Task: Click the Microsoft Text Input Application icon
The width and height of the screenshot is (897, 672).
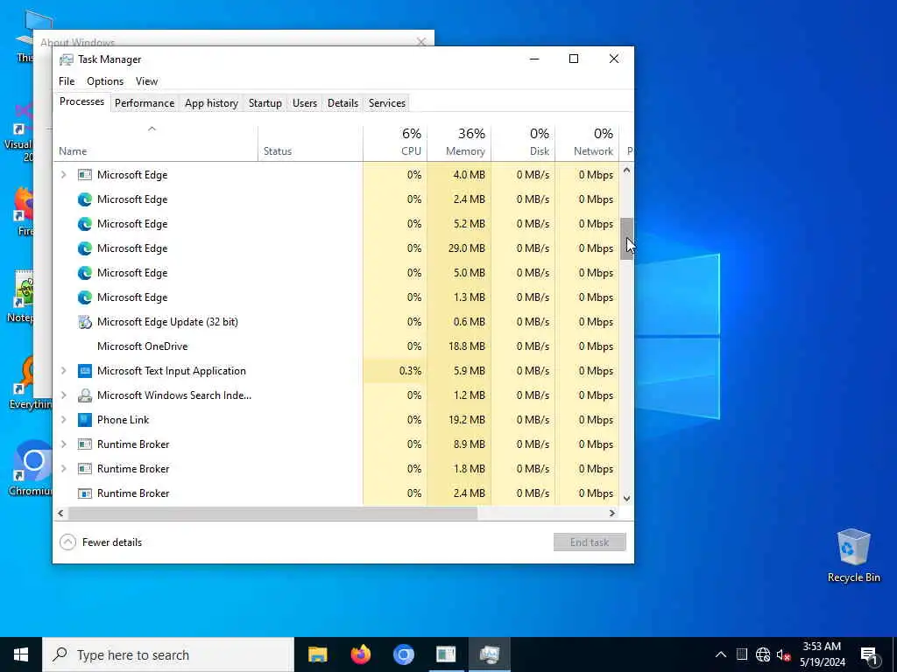Action: pyautogui.click(x=85, y=371)
